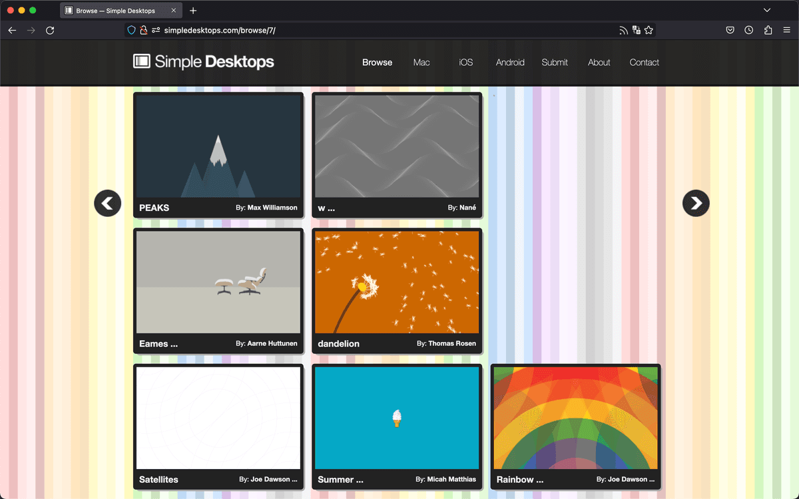Close the Browse — Simple Desktops tab
Screen dimensions: 799x499
(174, 11)
